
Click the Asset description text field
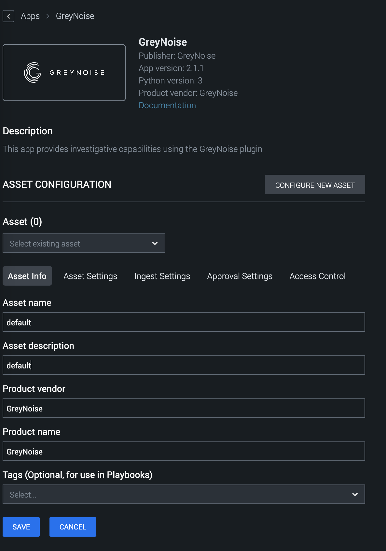tap(184, 365)
